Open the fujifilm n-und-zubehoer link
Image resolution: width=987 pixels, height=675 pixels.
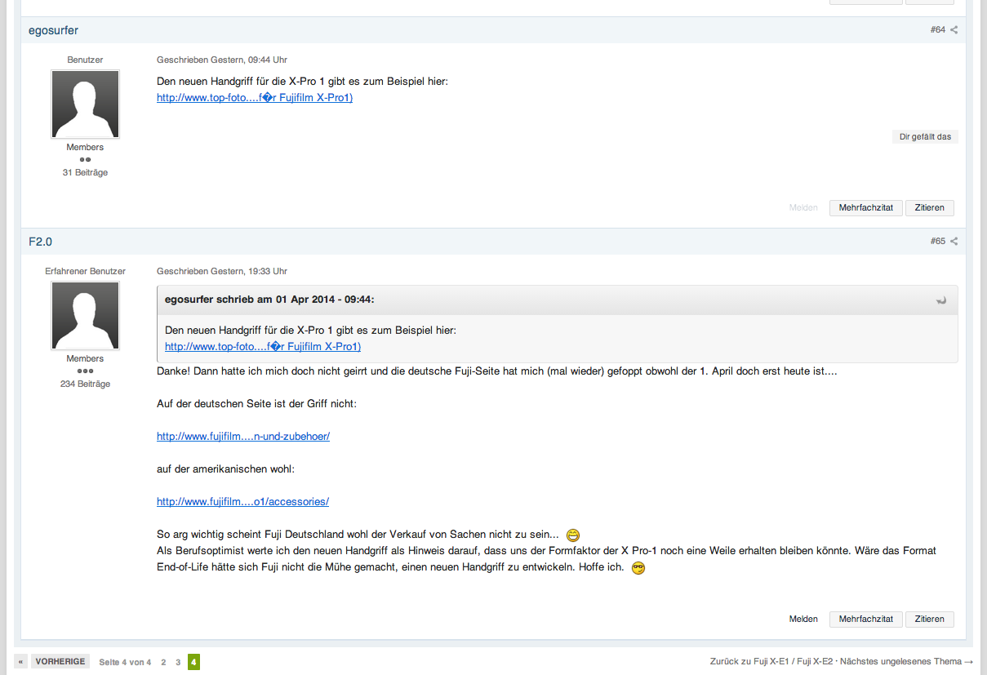[x=243, y=437]
